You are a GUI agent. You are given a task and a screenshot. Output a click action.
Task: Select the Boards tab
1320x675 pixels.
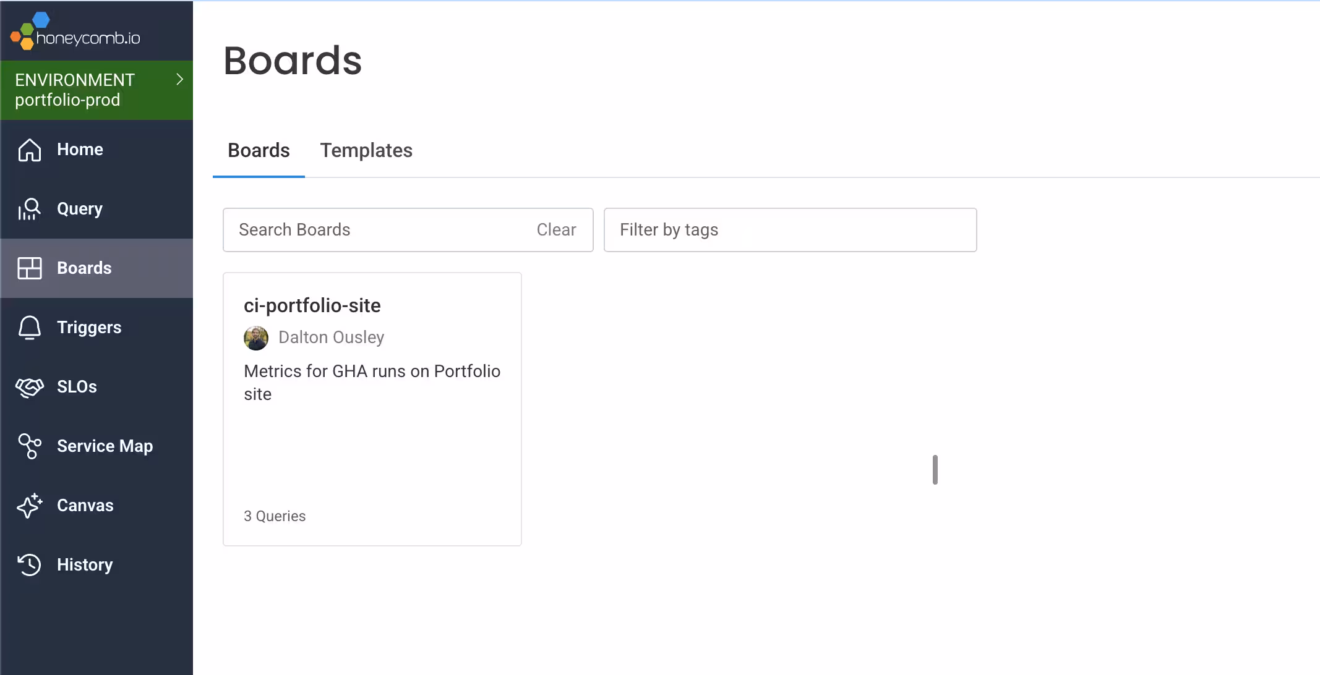259,150
